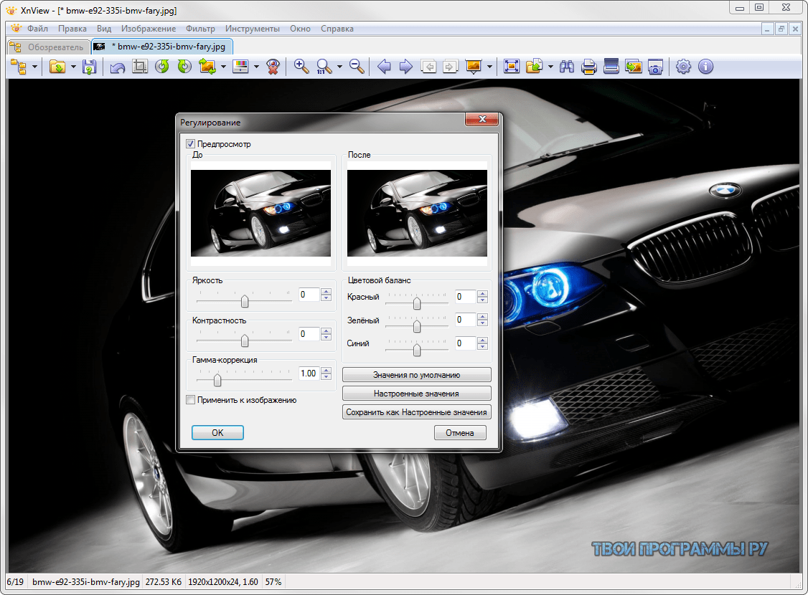This screenshot has height=595, width=808.
Task: Rotate the image clockwise
Action: pos(184,67)
